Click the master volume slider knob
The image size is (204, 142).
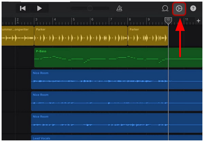(x=90, y=8)
